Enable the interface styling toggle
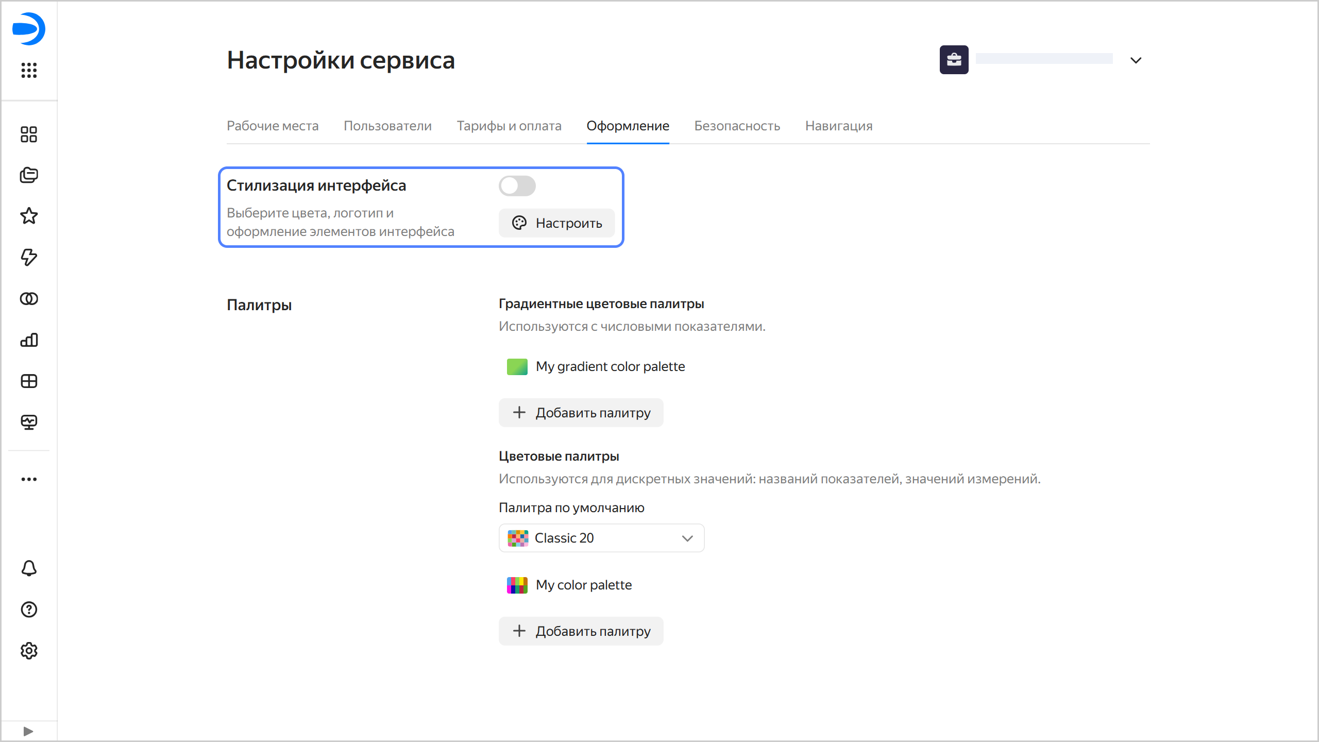The image size is (1319, 742). point(517,186)
